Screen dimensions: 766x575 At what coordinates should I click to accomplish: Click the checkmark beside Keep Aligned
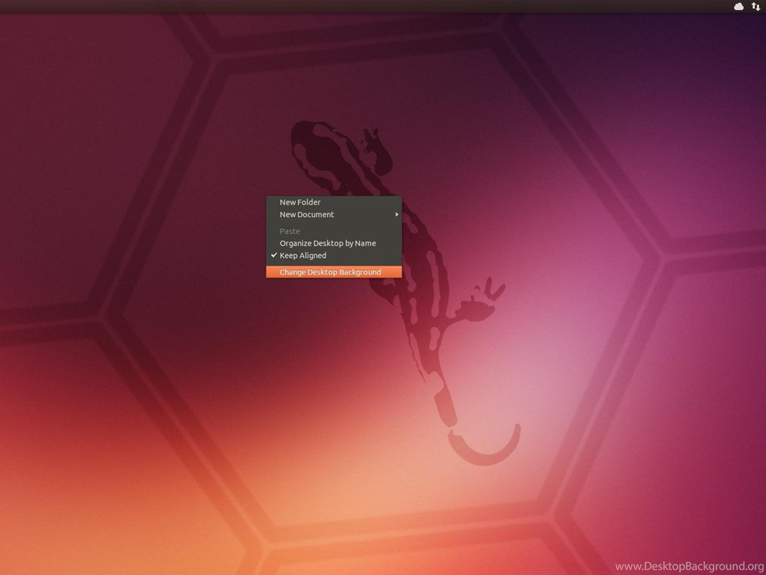(x=273, y=255)
